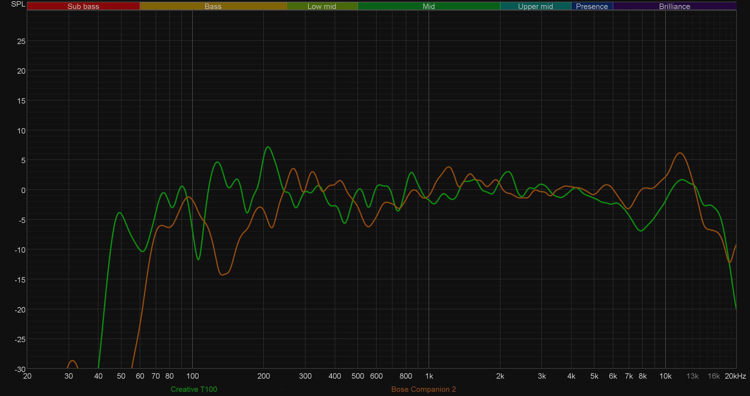Image resolution: width=750 pixels, height=396 pixels.
Task: Click the Brilliance band label
Action: tap(674, 6)
